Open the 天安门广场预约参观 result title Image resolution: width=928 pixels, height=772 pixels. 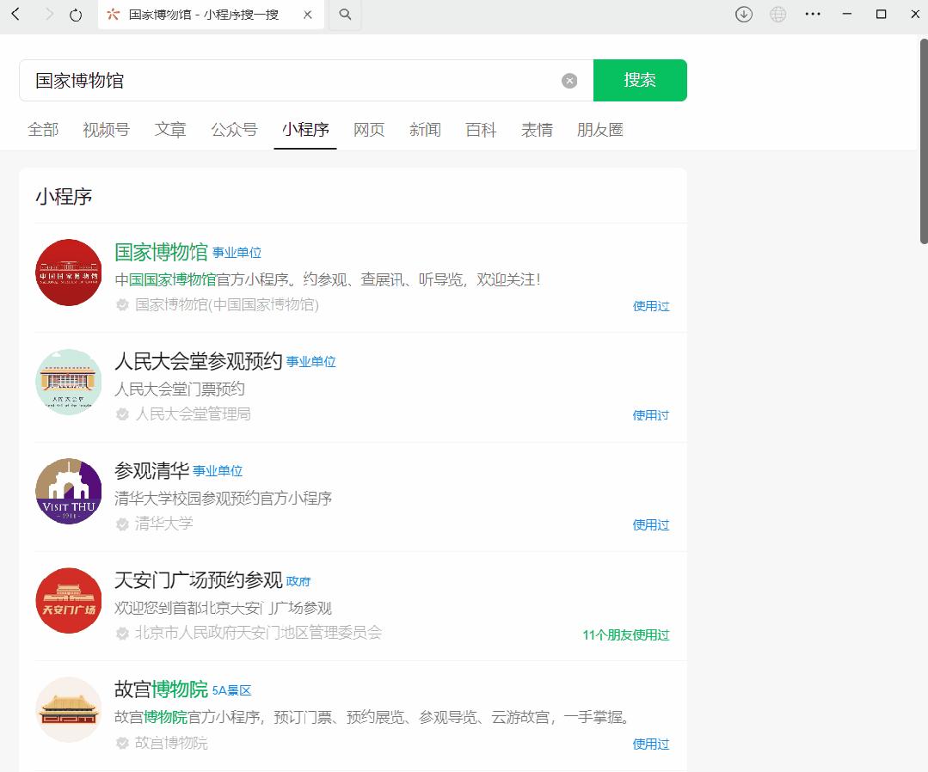coord(199,579)
